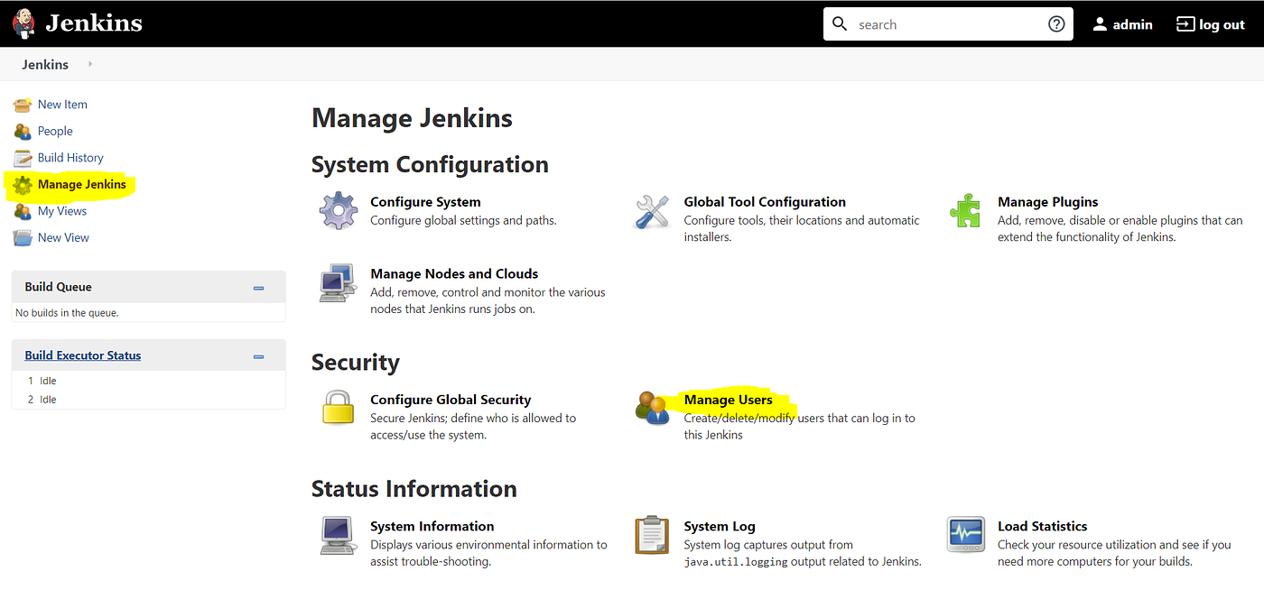The height and width of the screenshot is (590, 1264).
Task: Click the Configure Global Security padlock icon
Action: tap(339, 408)
